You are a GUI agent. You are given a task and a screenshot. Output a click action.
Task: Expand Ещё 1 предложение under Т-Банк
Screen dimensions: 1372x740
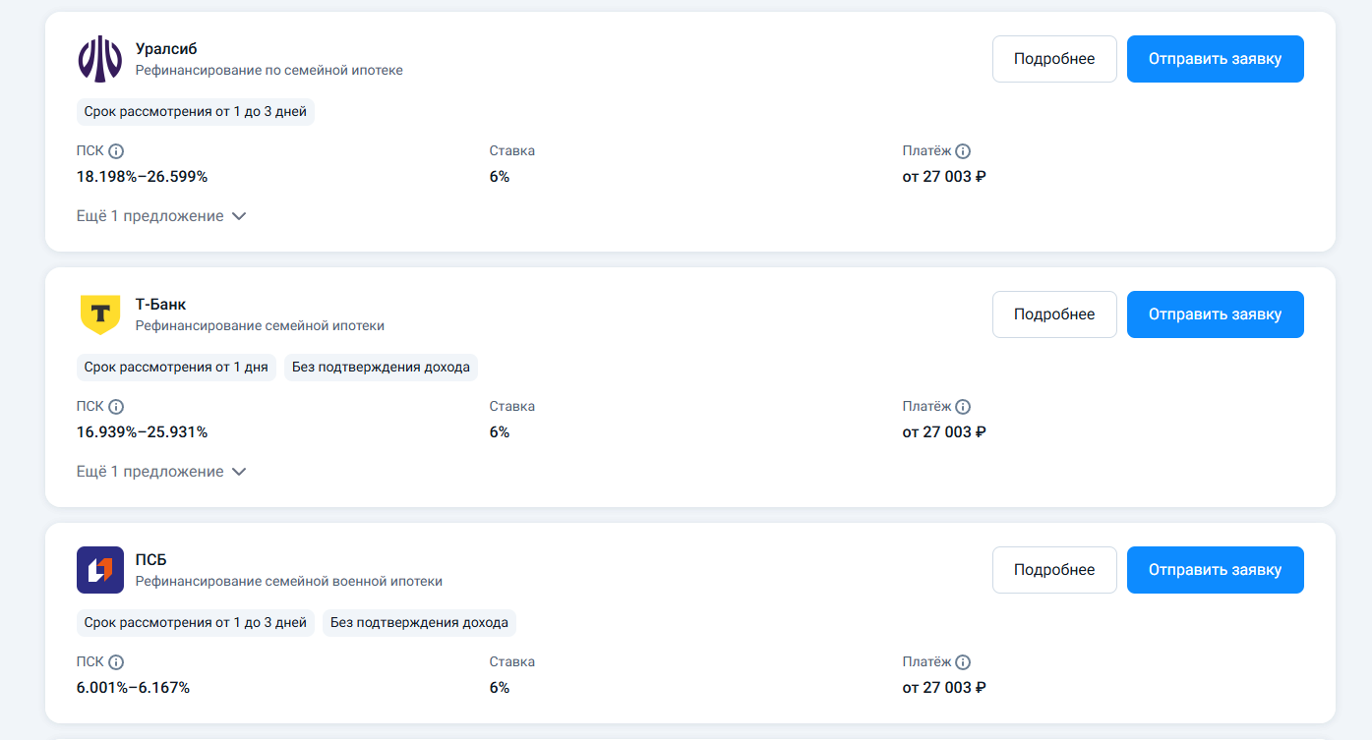161,472
